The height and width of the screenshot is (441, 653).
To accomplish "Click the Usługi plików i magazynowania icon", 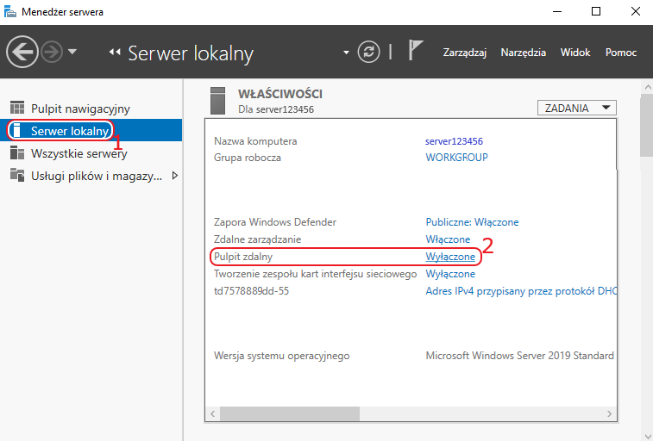I will click(x=17, y=175).
